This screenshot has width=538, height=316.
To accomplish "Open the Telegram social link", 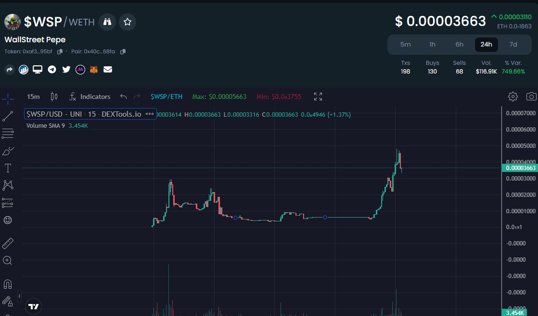I will pos(51,69).
